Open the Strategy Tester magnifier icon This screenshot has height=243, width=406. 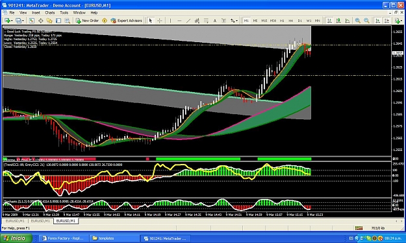[68, 21]
